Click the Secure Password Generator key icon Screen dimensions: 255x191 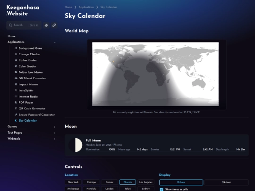[x=16, y=115]
